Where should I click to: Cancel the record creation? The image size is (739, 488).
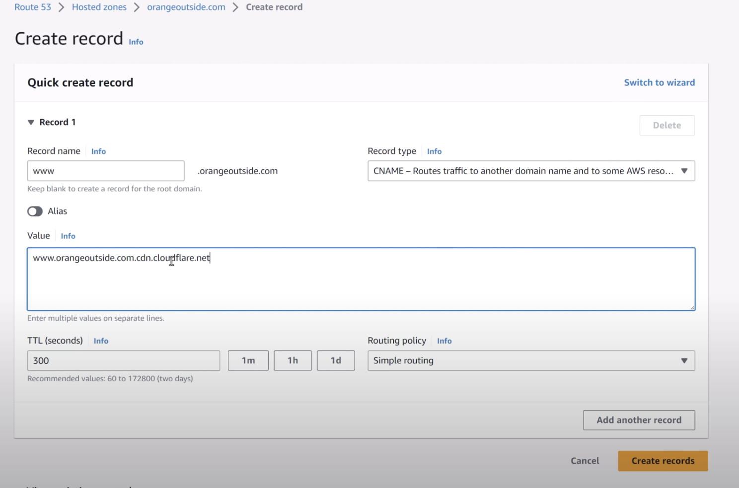tap(585, 461)
